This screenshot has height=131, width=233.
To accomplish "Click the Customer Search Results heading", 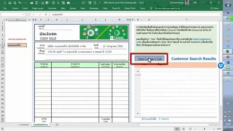I will tap(193, 59).
